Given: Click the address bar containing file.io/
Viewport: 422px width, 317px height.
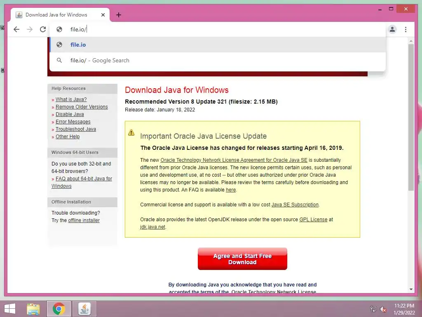Looking at the screenshot, I should tap(218, 29).
